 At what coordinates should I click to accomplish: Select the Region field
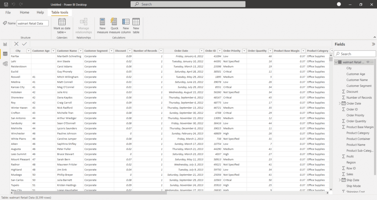pyautogui.click(x=351, y=162)
